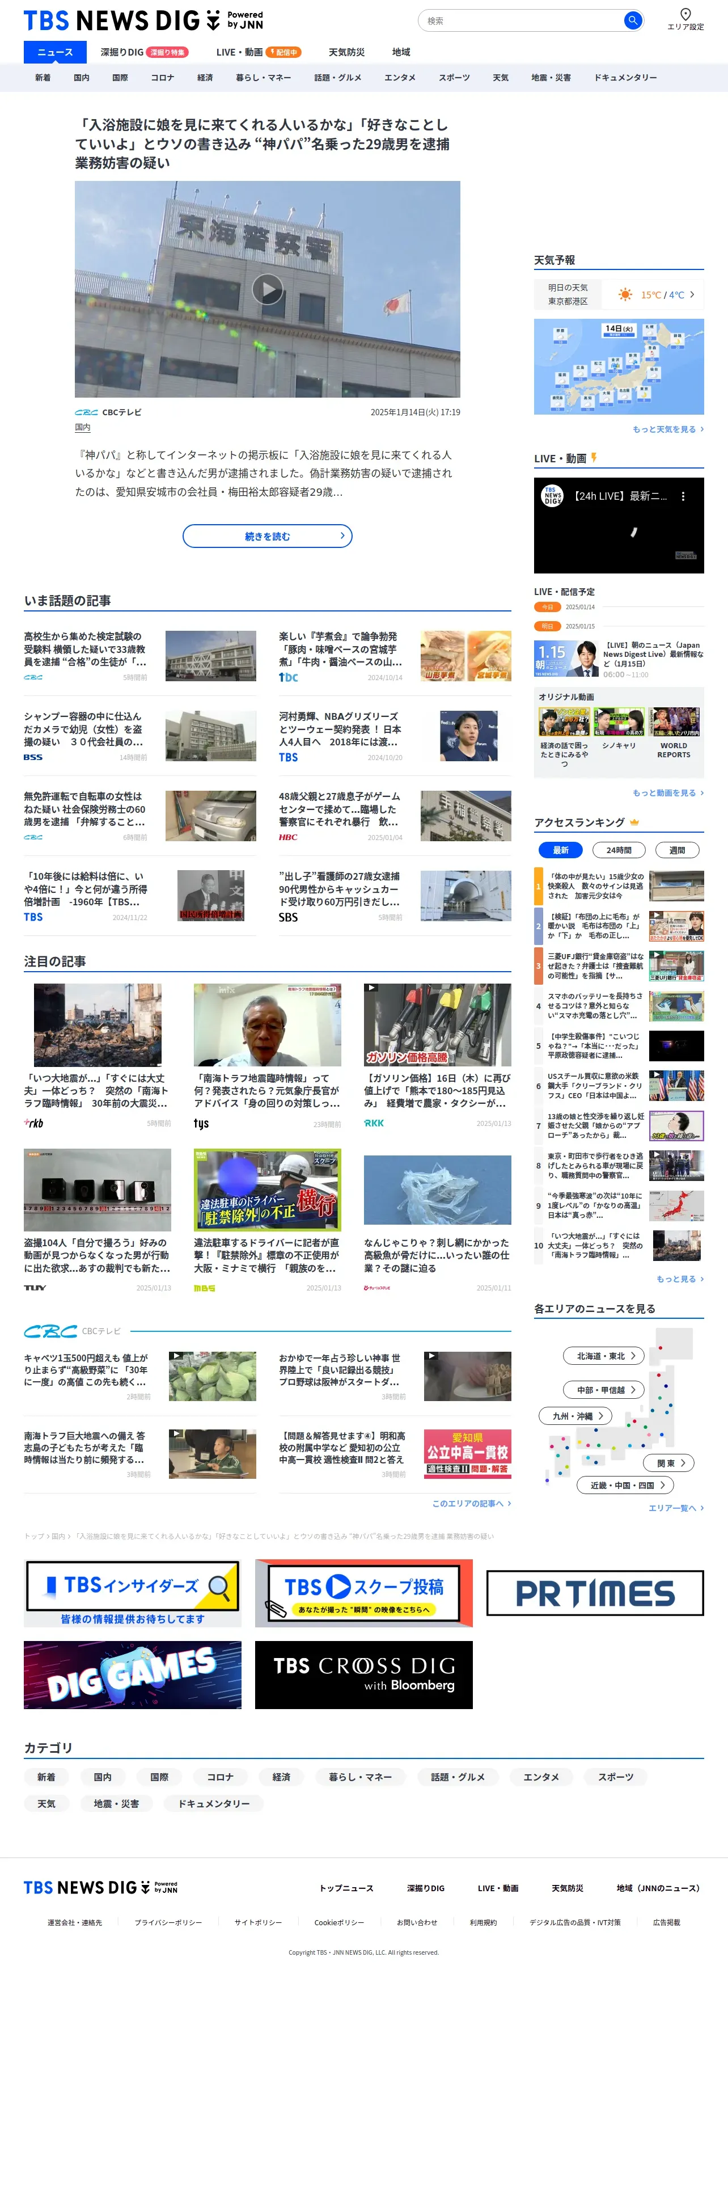Click プライバシーポリシー in the footer
This screenshot has height=2185, width=728.
168,1922
